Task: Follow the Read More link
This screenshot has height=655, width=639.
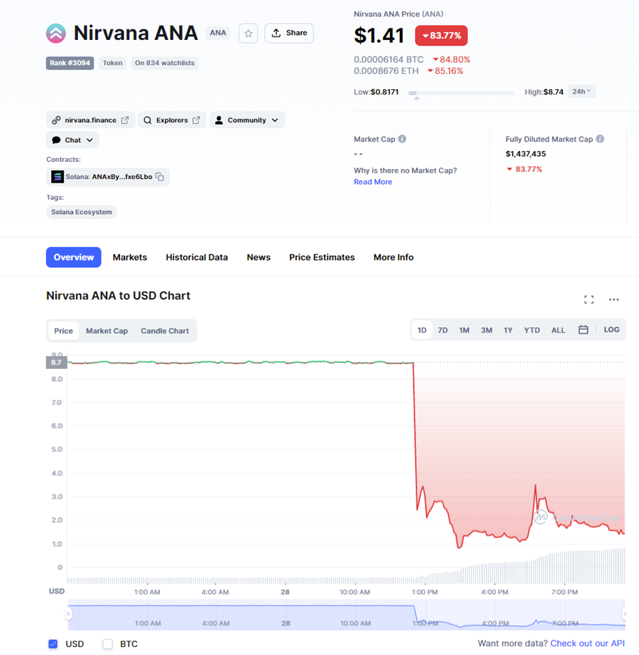Action: click(x=373, y=182)
